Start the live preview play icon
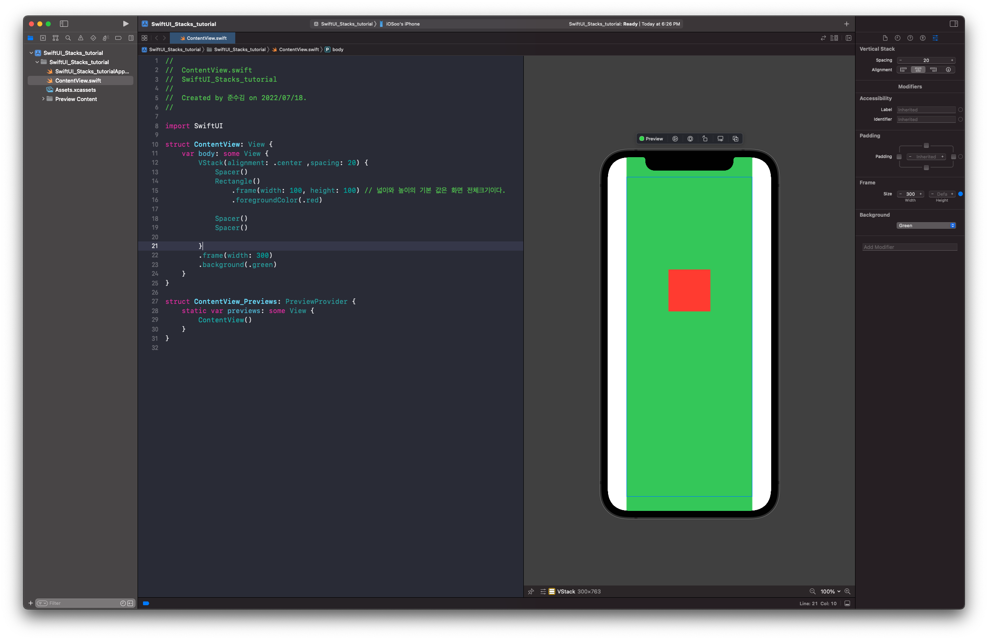The height and width of the screenshot is (640, 988). [x=675, y=139]
